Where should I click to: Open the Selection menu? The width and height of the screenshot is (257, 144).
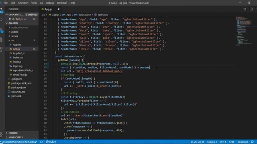[23, 3]
